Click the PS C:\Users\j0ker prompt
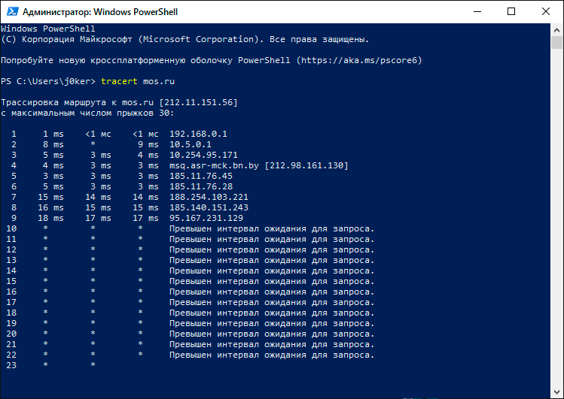The height and width of the screenshot is (399, 564). [x=47, y=80]
